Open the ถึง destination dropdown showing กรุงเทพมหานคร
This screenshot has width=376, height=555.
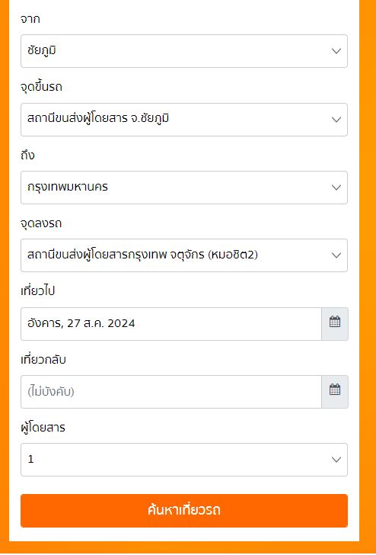[184, 188]
